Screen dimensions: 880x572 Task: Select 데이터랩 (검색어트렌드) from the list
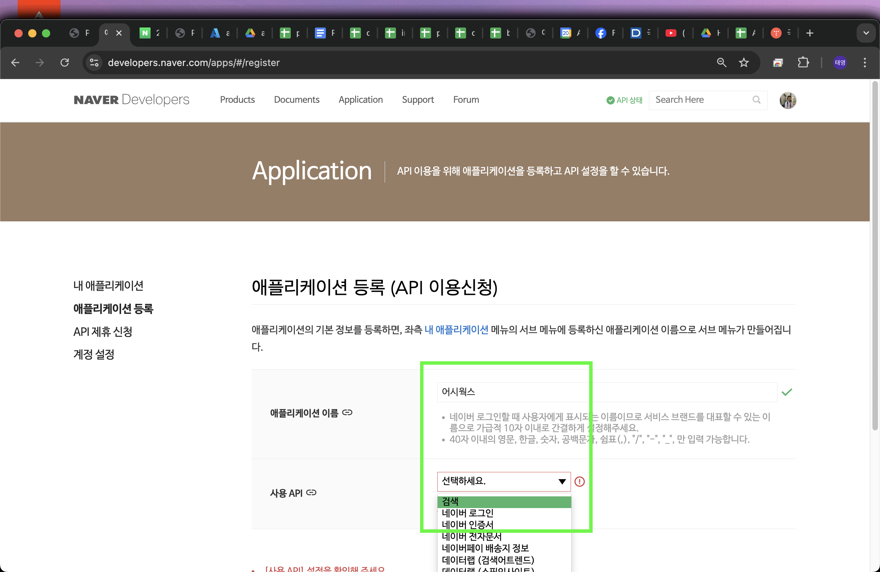[504, 560]
